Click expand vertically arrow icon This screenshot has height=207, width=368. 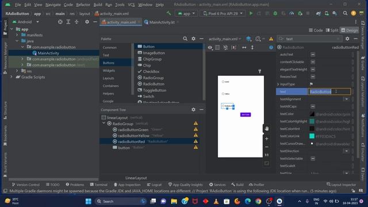click(252, 47)
